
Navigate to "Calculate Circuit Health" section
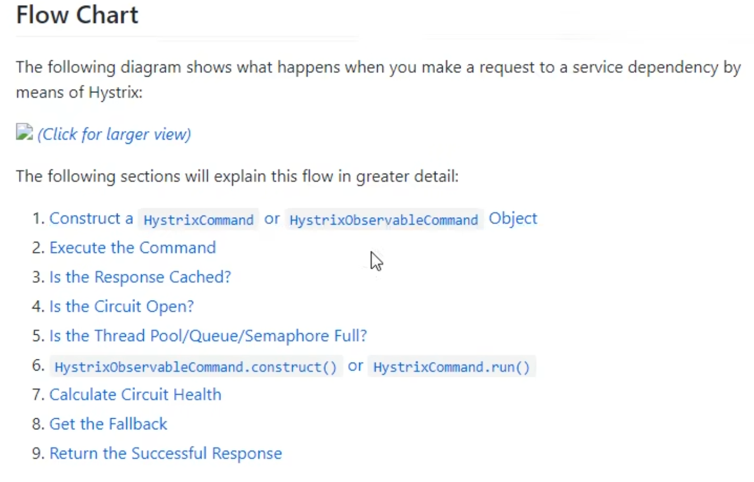tap(135, 395)
